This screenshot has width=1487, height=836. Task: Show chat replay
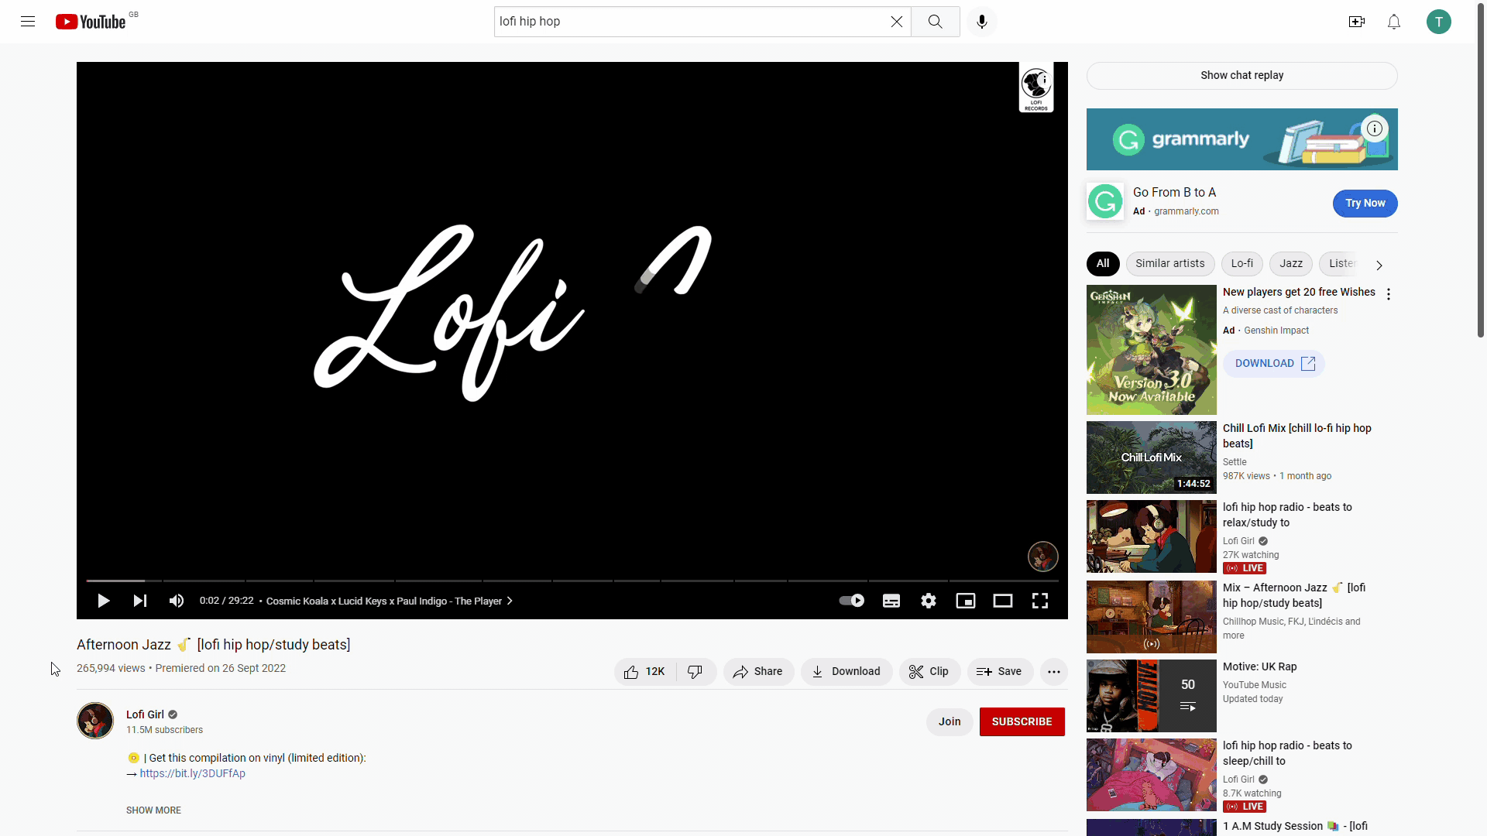[x=1241, y=75]
